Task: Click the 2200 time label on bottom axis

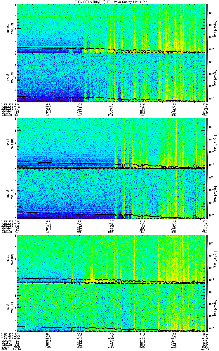Action: (x=142, y=346)
